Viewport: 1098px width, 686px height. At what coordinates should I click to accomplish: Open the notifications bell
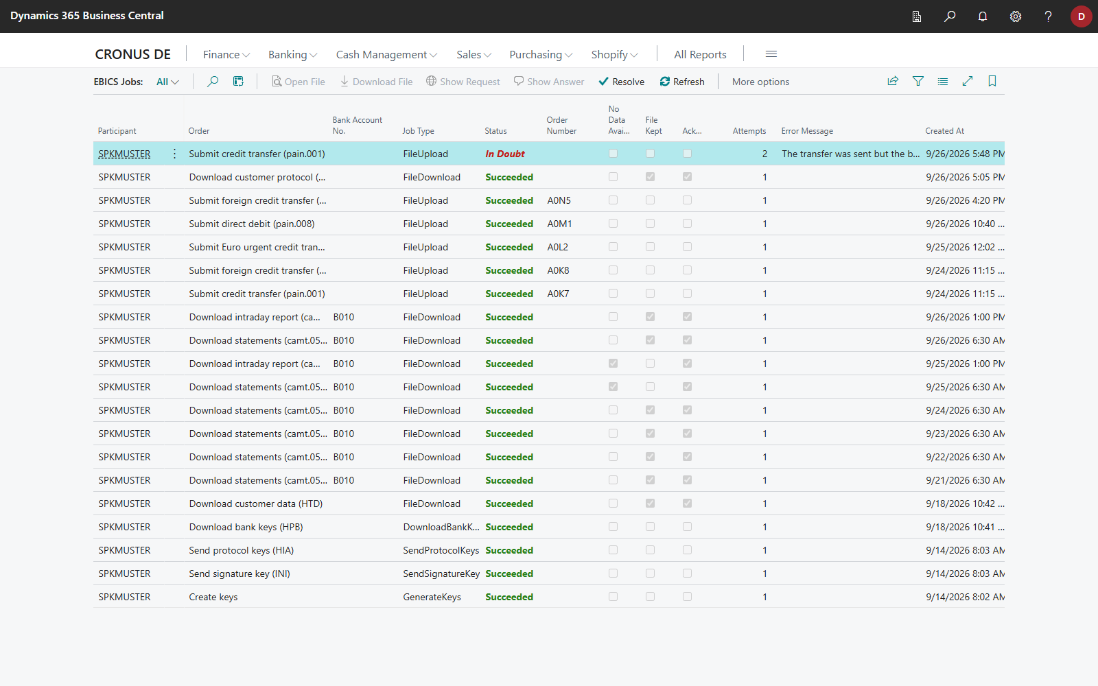click(x=983, y=16)
